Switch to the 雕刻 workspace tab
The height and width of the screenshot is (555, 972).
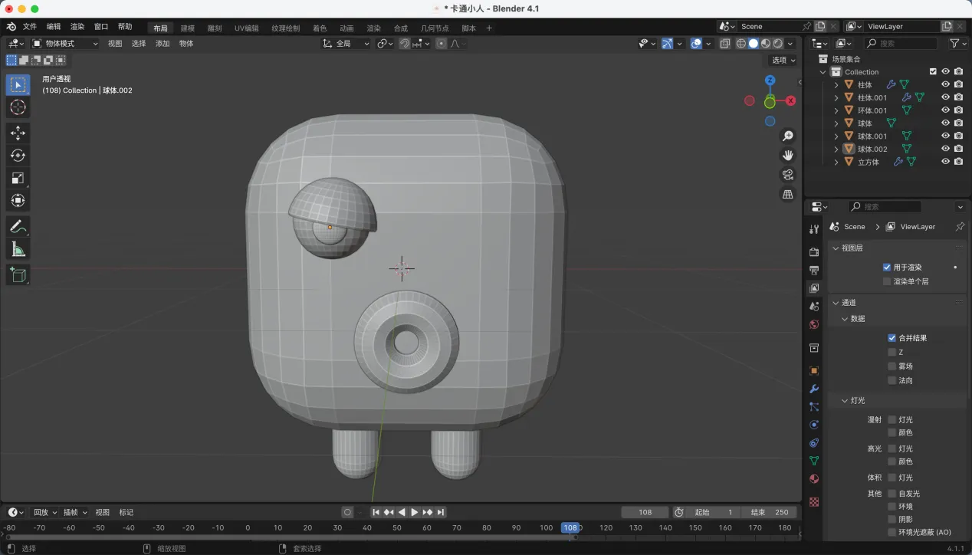coord(214,28)
